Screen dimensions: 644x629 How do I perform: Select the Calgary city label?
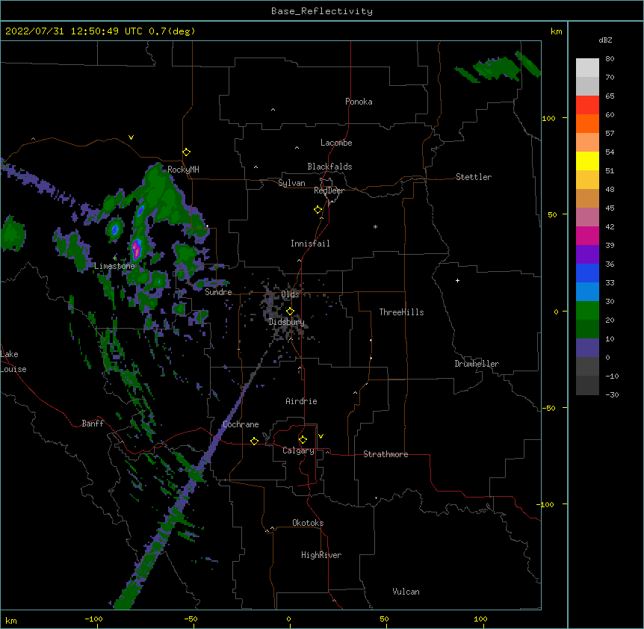(x=298, y=450)
